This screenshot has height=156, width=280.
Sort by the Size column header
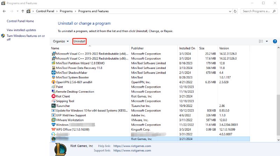click(202, 48)
